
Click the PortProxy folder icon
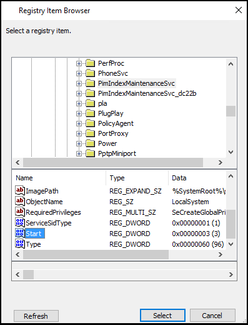pyautogui.click(x=91, y=133)
